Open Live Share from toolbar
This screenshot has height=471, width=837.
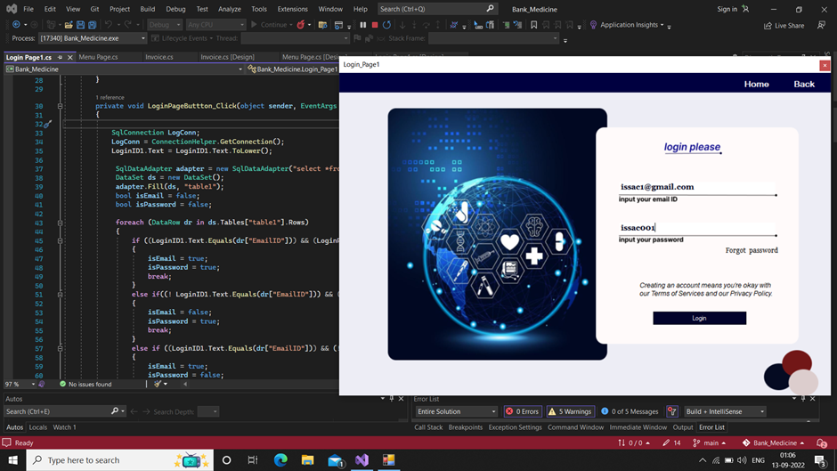click(x=784, y=26)
